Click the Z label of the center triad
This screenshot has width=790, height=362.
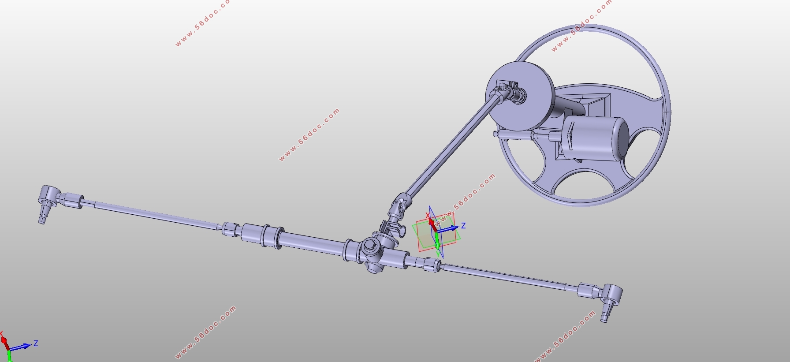(463, 226)
